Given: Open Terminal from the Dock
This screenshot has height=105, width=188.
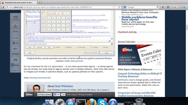Looking at the screenshot, I should click(81, 102).
